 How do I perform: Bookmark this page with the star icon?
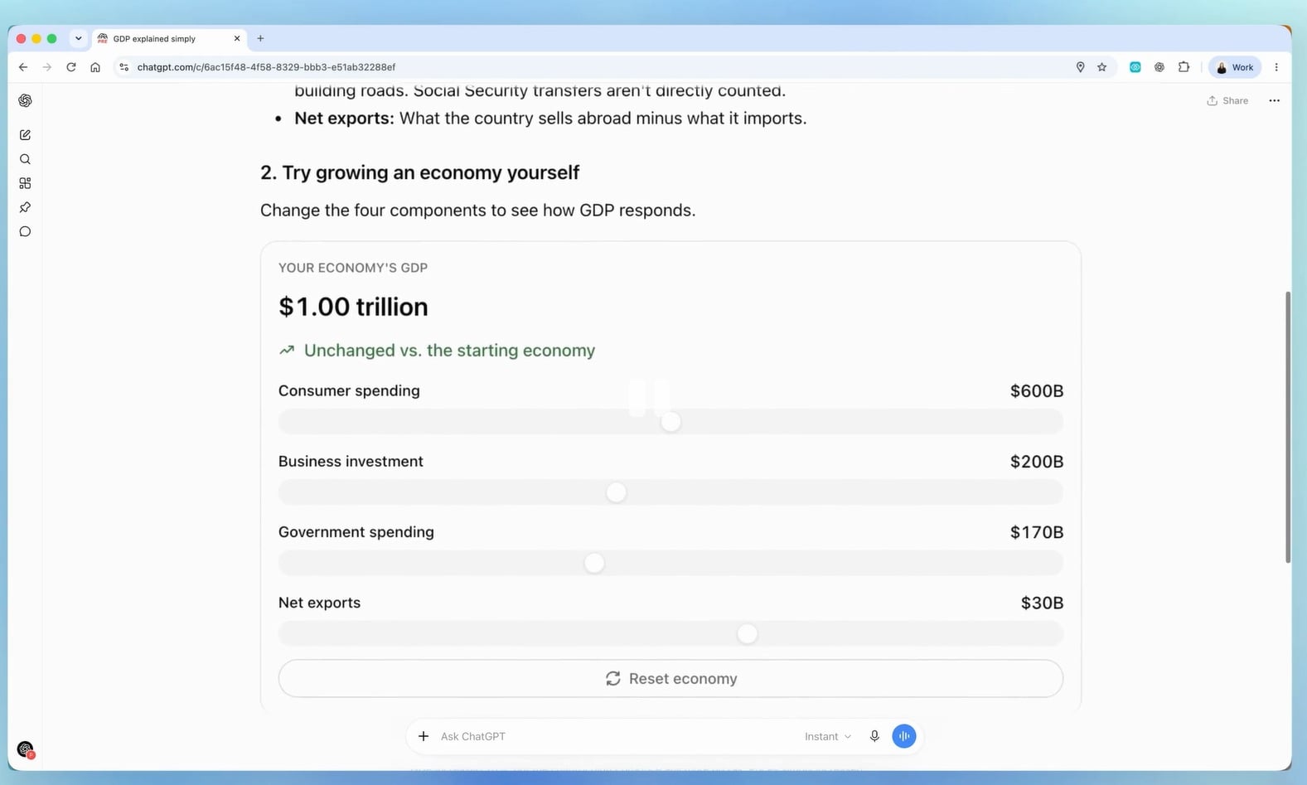point(1101,67)
